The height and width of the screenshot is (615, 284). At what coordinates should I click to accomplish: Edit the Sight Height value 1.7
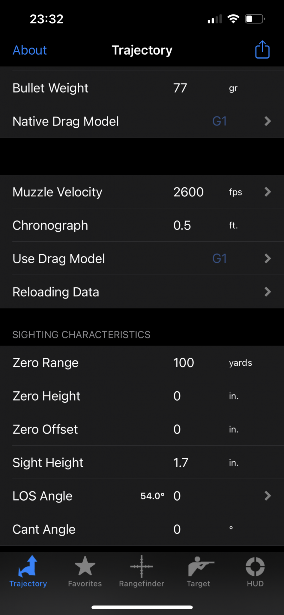pos(181,463)
